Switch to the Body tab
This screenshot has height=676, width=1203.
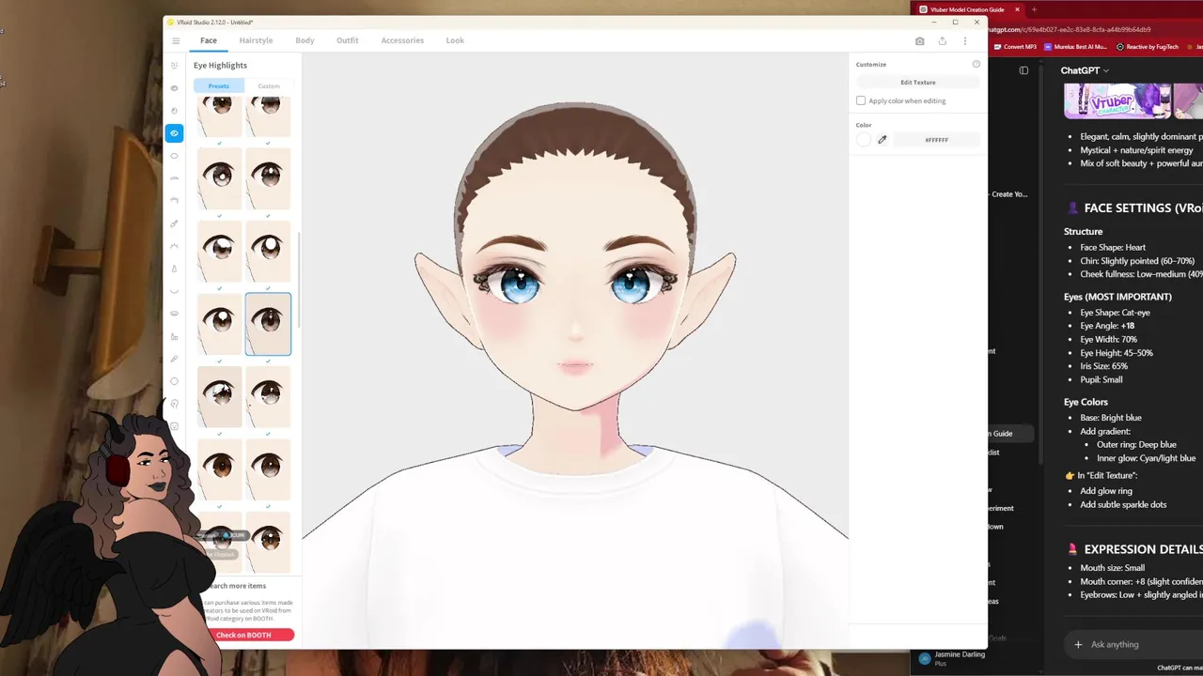(x=305, y=40)
